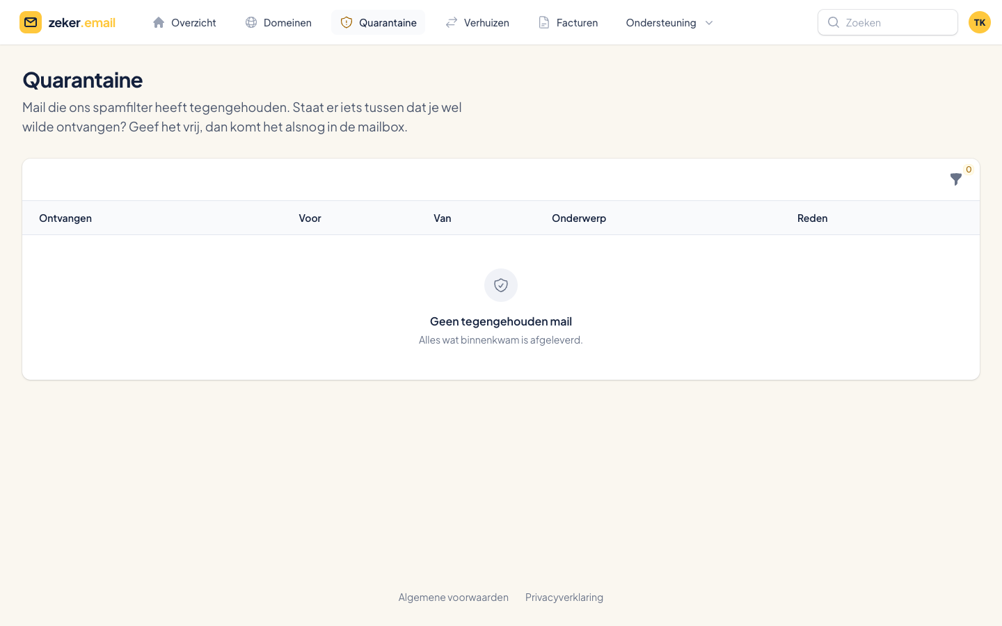Click the globe icon next to Domeinen
This screenshot has width=1002, height=626.
coord(251,22)
